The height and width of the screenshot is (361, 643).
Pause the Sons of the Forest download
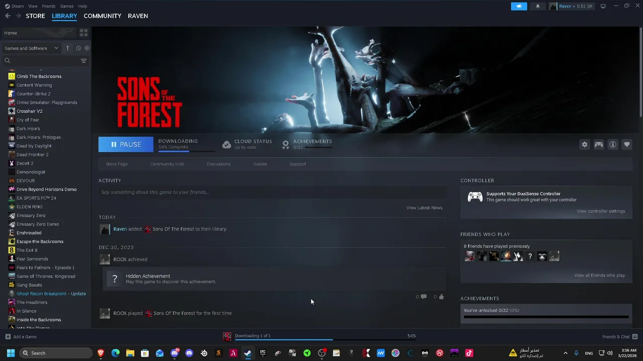[x=126, y=144]
